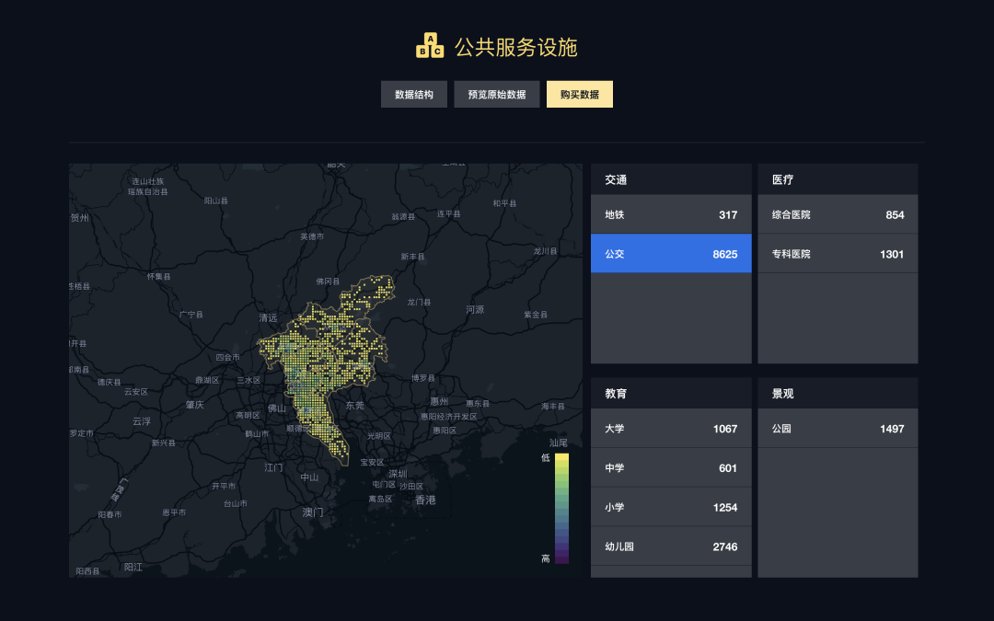This screenshot has width=994, height=621.
Task: Click the 阳山县 label on the map
Action: pos(215,201)
